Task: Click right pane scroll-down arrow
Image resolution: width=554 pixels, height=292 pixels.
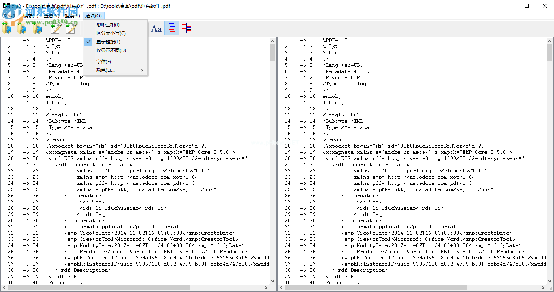Action: [x=549, y=281]
